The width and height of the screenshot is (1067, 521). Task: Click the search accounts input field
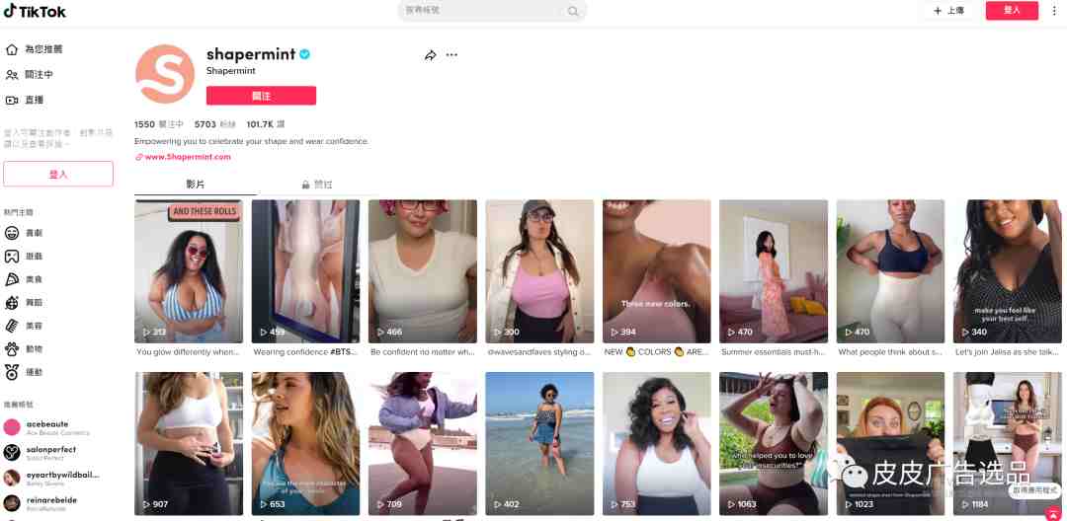tap(484, 10)
